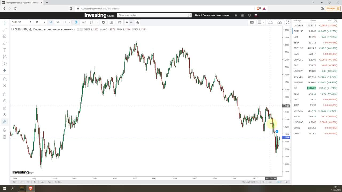The width and height of the screenshot is (342, 192).
Task: Select the pitchfork tool in left toolbar
Action: tap(5, 37)
